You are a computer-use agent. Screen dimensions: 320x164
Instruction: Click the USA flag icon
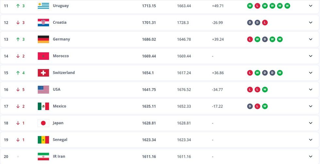pyautogui.click(x=43, y=89)
